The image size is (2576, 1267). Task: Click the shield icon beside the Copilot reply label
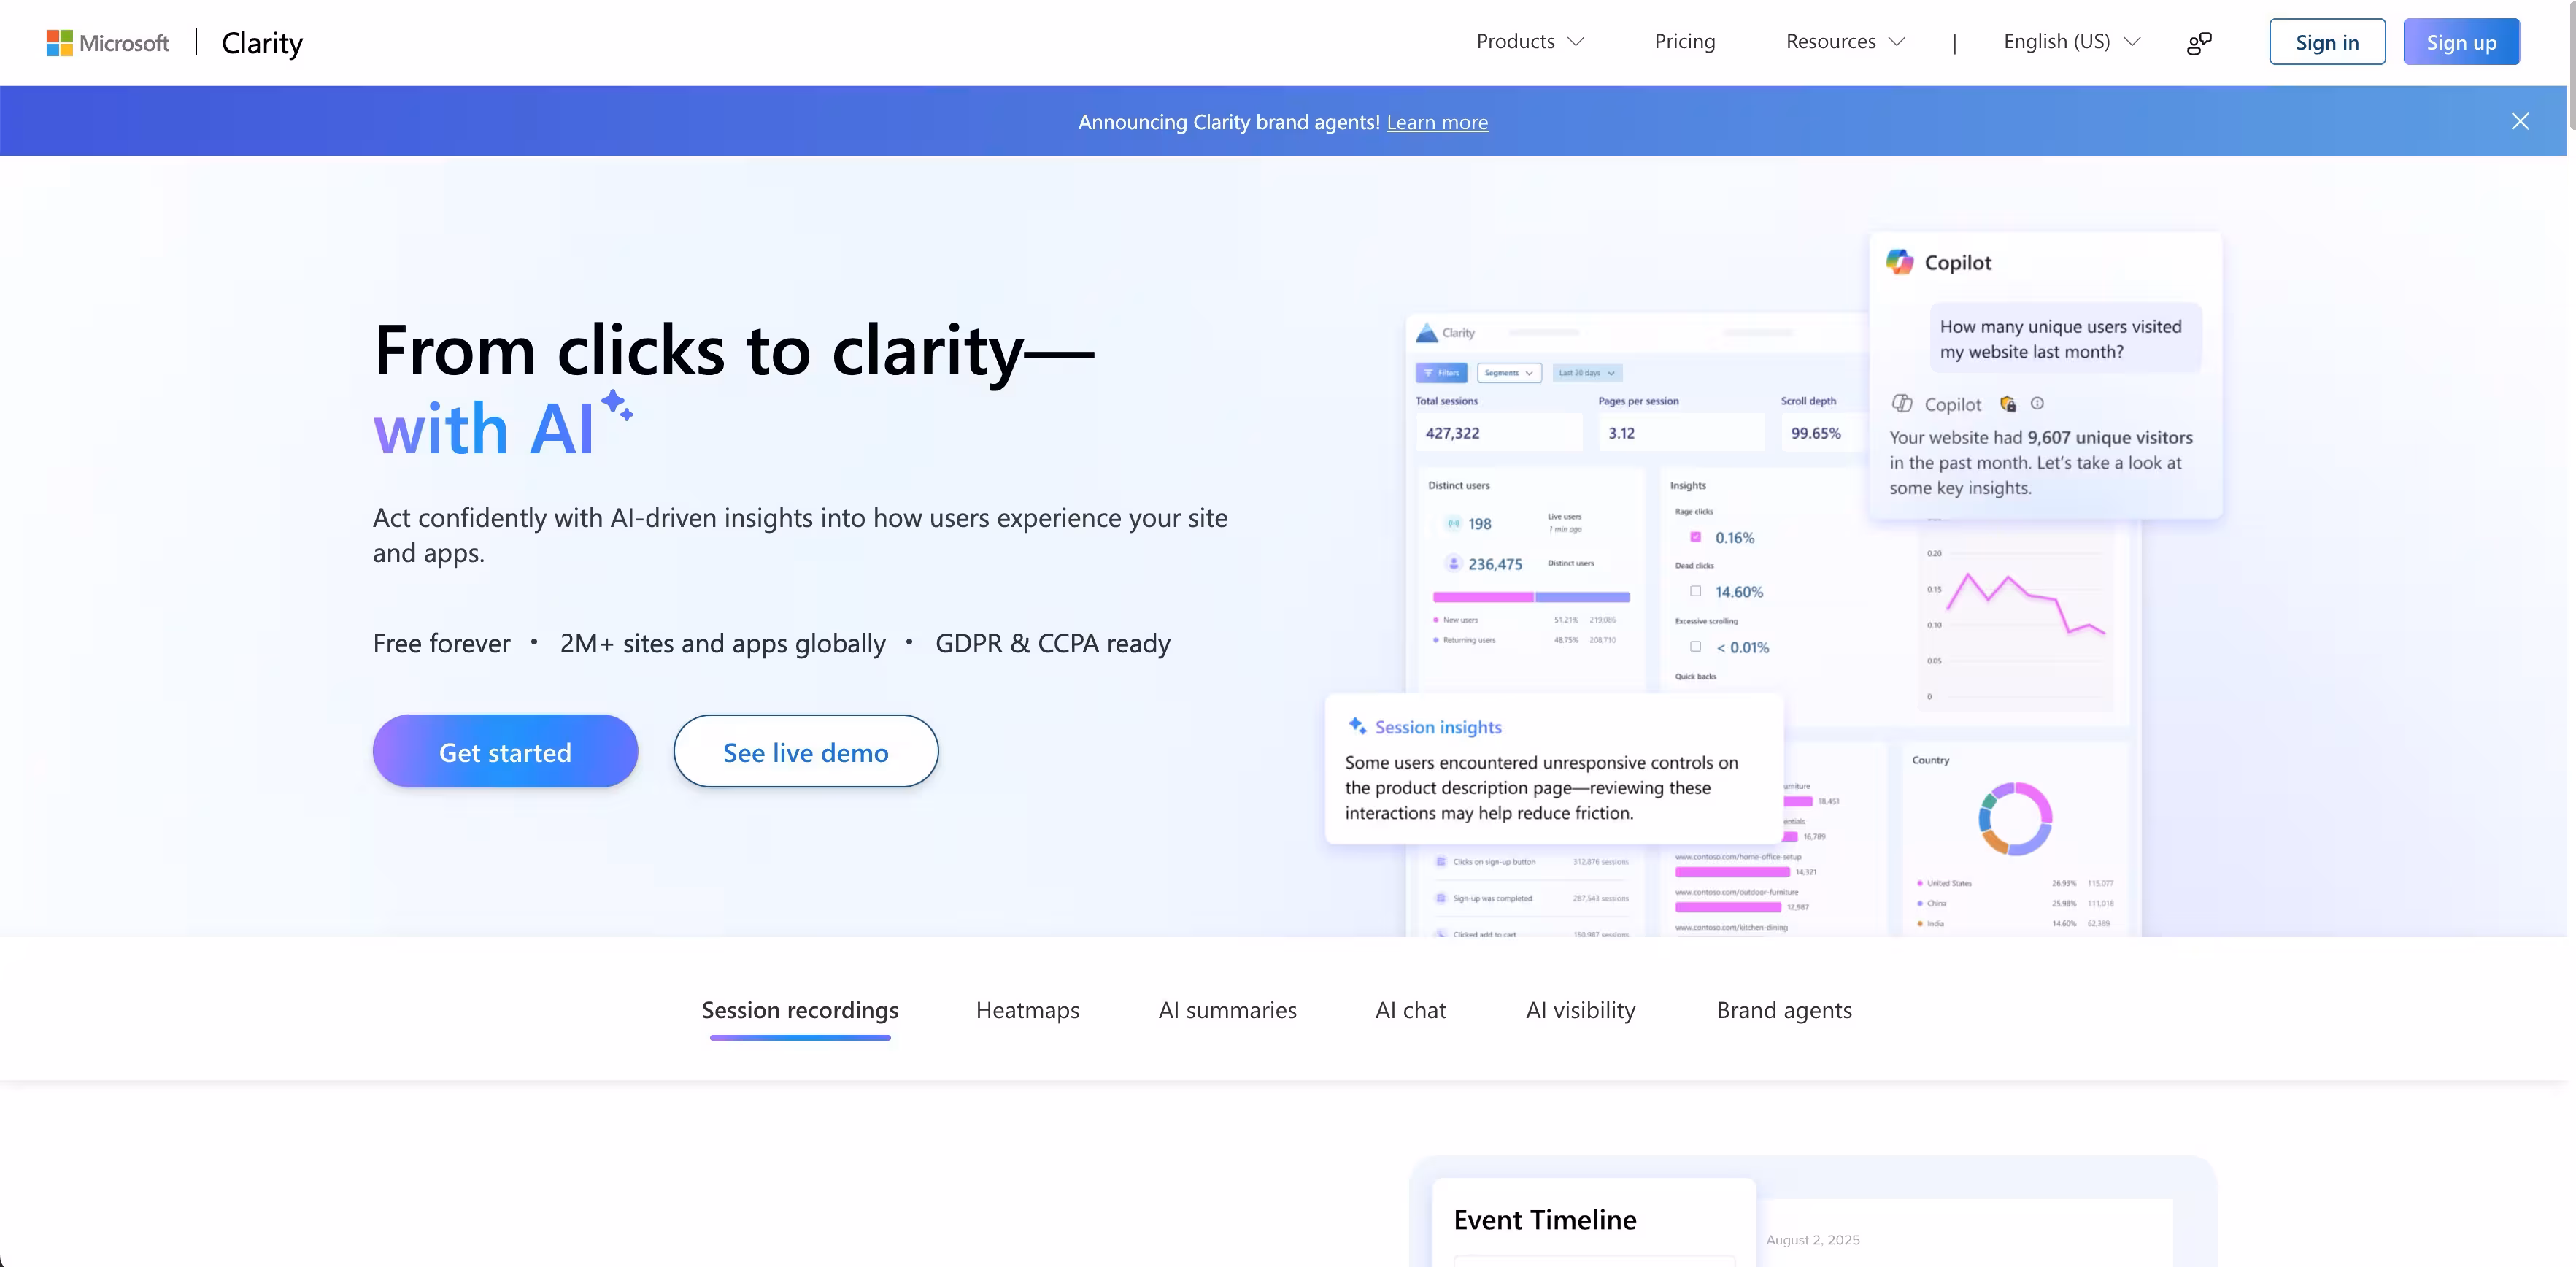(2008, 403)
